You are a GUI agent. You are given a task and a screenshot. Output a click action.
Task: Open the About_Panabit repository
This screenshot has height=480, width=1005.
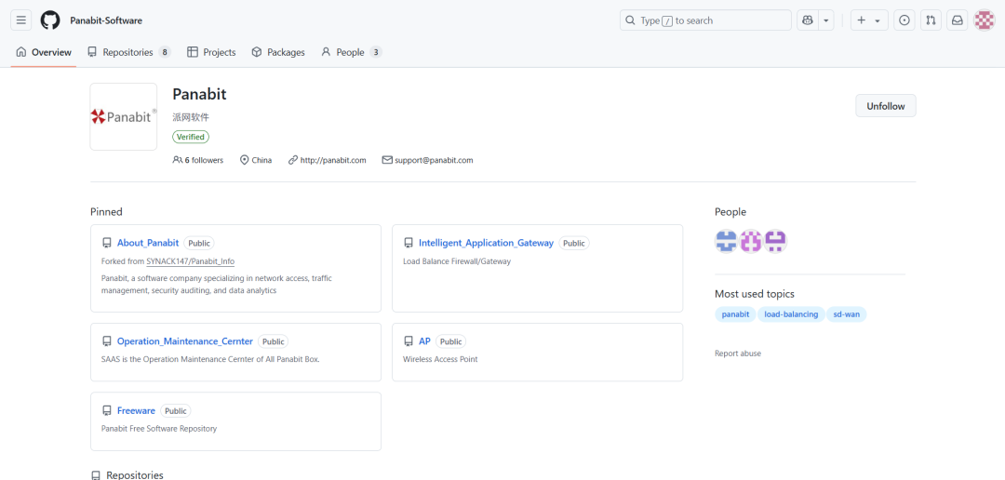[148, 243]
